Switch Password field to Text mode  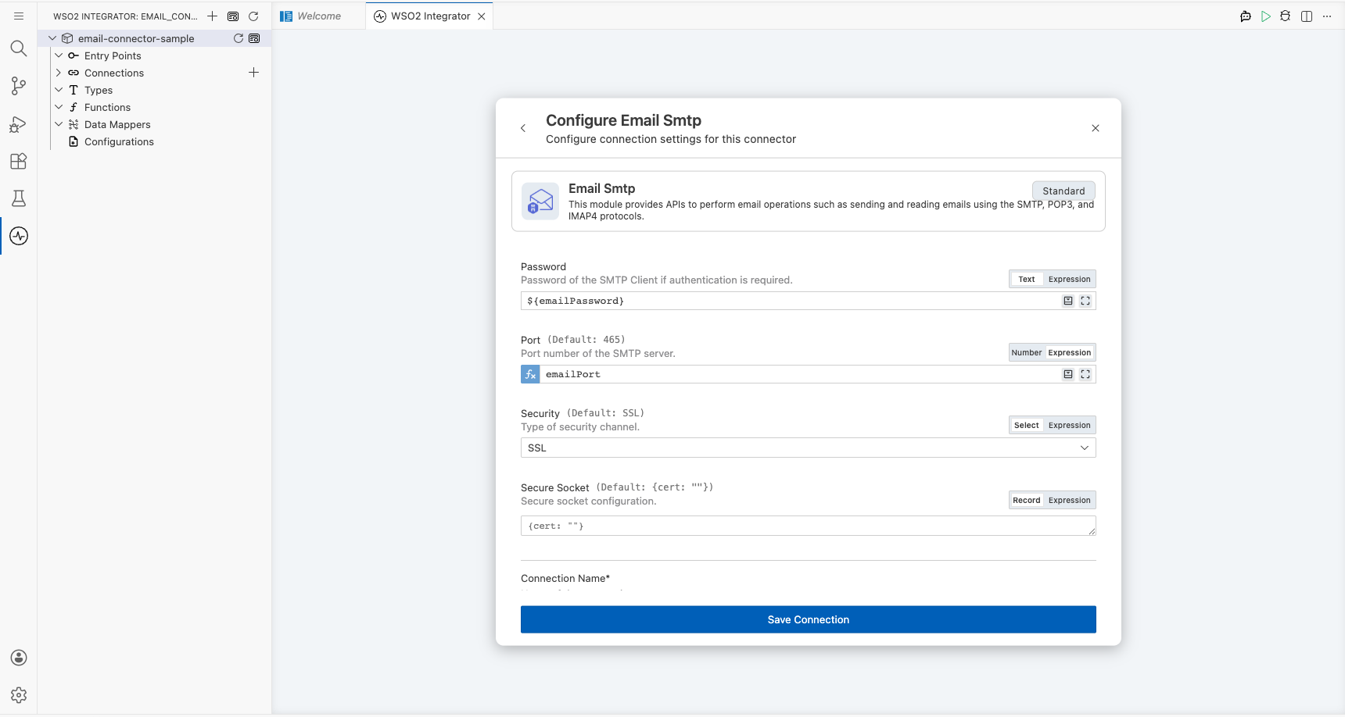[x=1027, y=279]
